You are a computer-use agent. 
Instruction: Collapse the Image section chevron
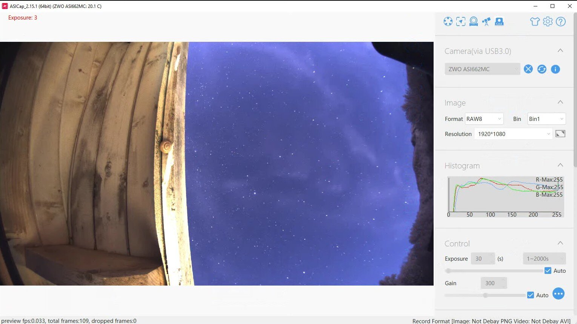pyautogui.click(x=560, y=102)
